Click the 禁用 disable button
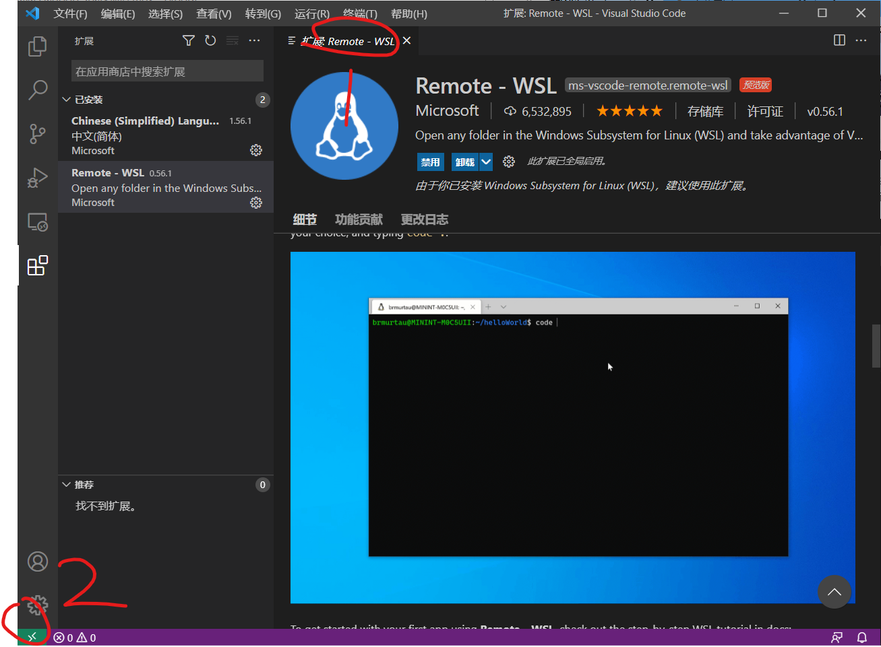This screenshot has width=881, height=647. (430, 162)
